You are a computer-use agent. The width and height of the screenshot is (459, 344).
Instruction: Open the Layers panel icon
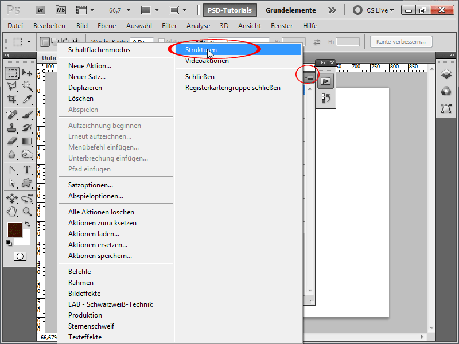point(446,74)
